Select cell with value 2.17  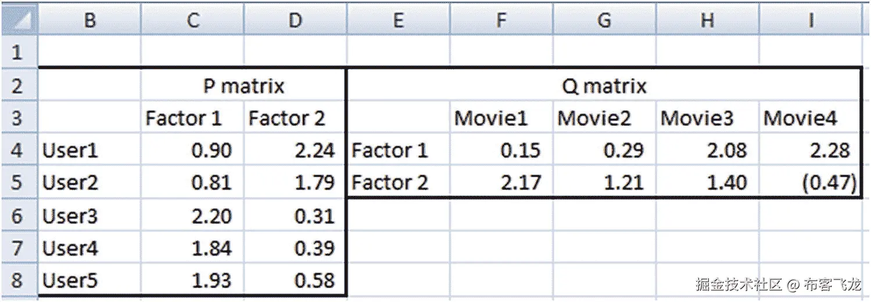tap(501, 183)
